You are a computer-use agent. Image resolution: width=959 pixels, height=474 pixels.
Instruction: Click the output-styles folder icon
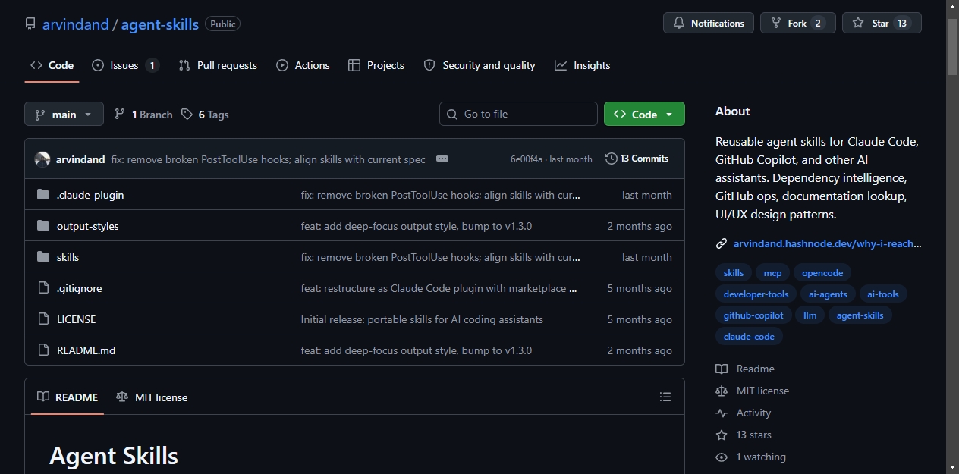click(43, 226)
